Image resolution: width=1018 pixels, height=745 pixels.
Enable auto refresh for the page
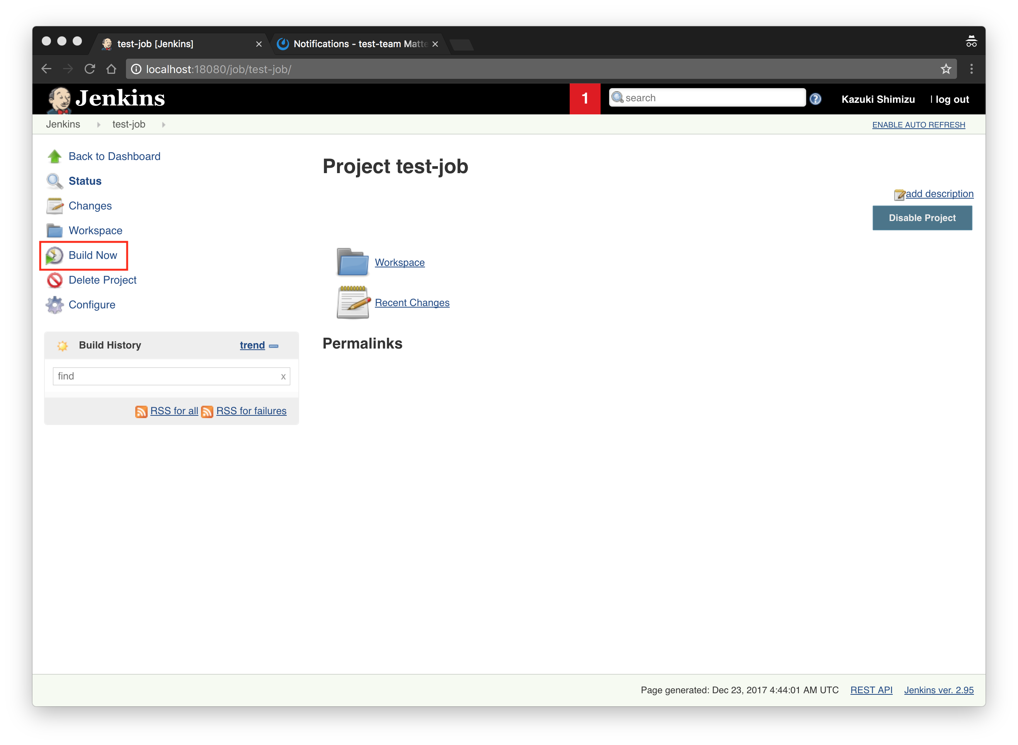coord(918,124)
